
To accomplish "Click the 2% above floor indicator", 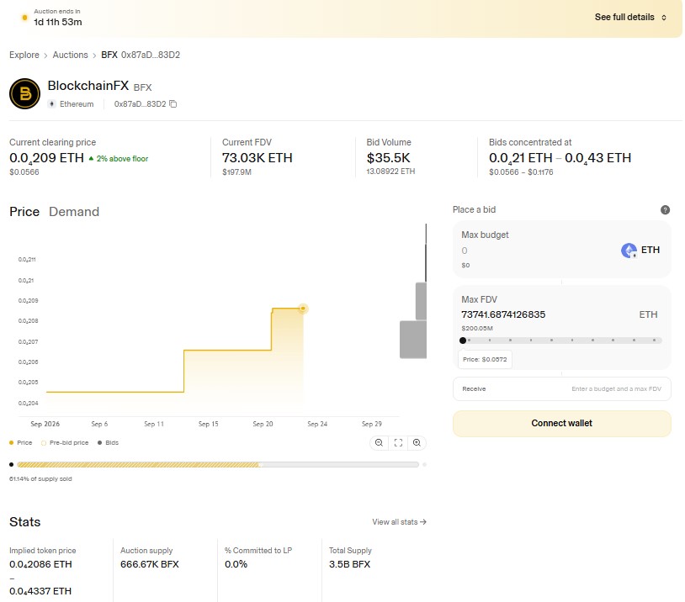I will pyautogui.click(x=119, y=159).
